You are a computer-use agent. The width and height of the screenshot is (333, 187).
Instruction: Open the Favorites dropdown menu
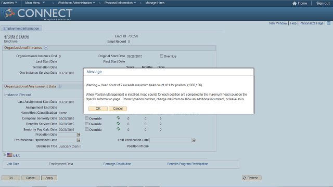pos(9,3)
